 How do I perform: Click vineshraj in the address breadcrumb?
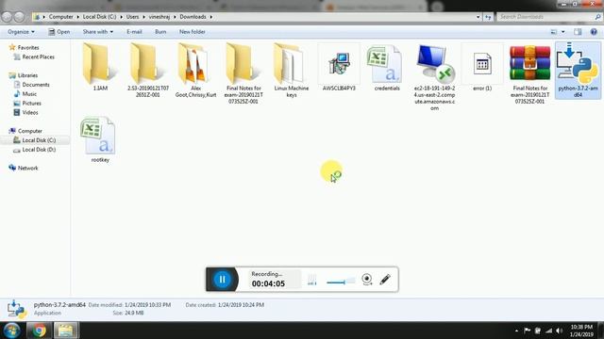pos(159,17)
